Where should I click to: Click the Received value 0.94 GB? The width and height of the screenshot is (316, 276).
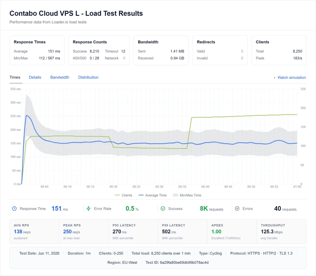177,58
